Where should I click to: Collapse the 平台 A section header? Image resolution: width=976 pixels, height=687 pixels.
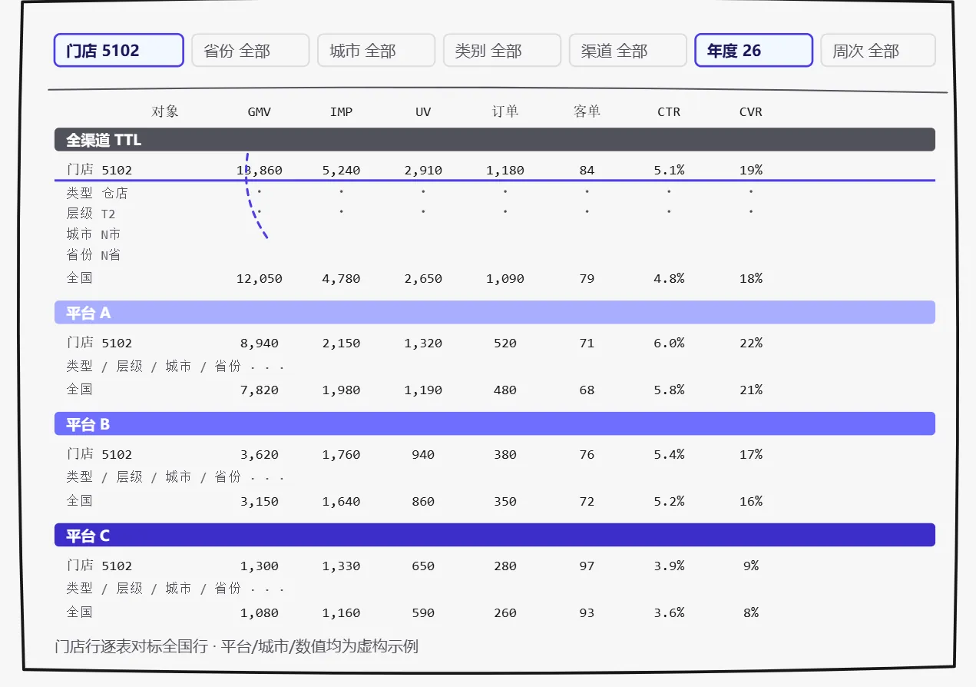click(x=495, y=313)
